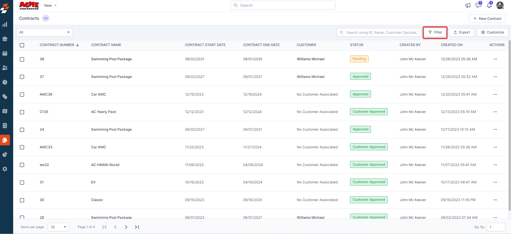Viewport: 511px width, 234px height.
Task: Click the New Contract button
Action: point(487,18)
